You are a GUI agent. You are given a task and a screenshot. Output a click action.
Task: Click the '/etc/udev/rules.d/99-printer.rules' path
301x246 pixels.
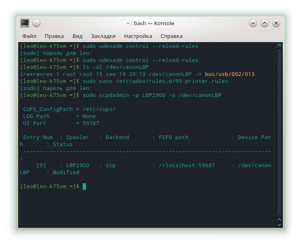(172, 81)
